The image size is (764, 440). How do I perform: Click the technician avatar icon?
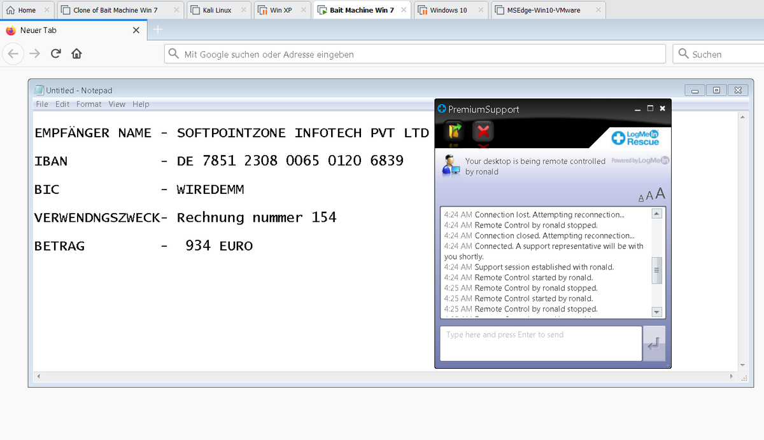coord(451,165)
